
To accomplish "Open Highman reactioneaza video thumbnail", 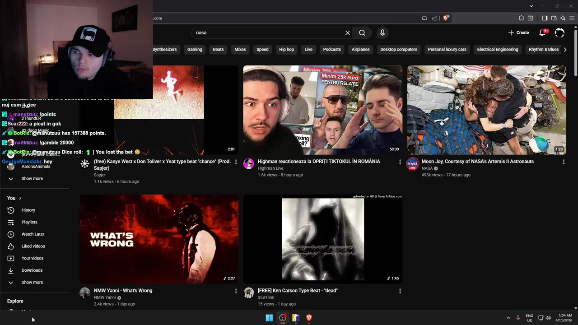I will [x=322, y=110].
